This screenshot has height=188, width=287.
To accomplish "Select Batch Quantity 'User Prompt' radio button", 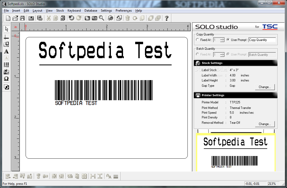I will pyautogui.click(x=228, y=54).
